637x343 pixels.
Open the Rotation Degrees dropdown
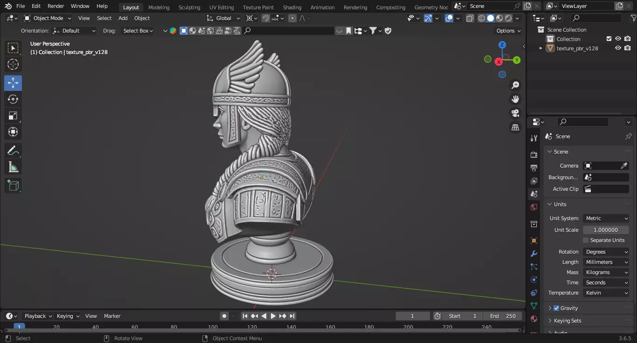pyautogui.click(x=606, y=252)
